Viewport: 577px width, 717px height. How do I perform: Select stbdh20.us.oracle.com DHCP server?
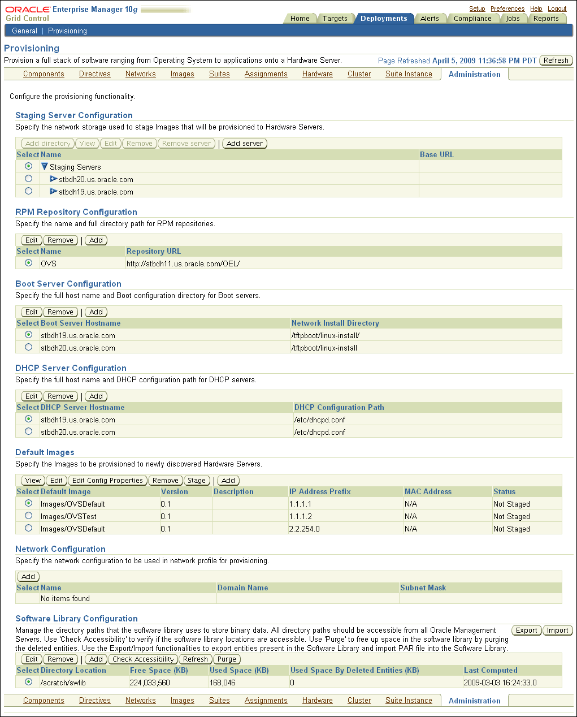pyautogui.click(x=28, y=431)
